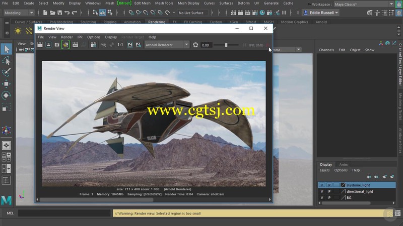The image size is (403, 226).
Task: Select the Paint Selection tool
Action: coord(6,72)
